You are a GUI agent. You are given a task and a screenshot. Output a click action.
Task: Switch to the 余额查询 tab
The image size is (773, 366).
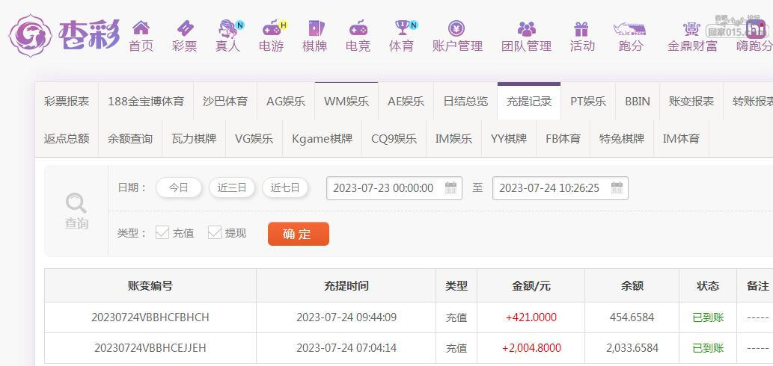point(130,139)
